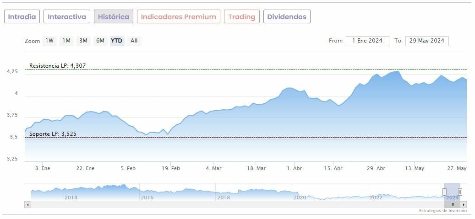
Task: Open Estrategias de Inversión credit link
Action: pos(442,211)
